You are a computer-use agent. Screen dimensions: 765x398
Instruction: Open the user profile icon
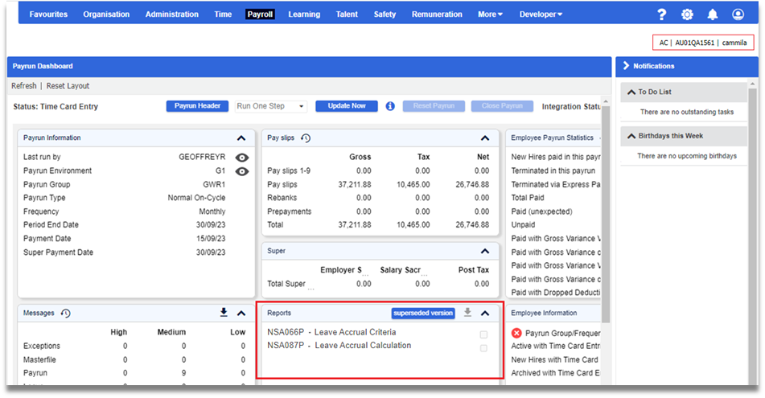(x=738, y=14)
